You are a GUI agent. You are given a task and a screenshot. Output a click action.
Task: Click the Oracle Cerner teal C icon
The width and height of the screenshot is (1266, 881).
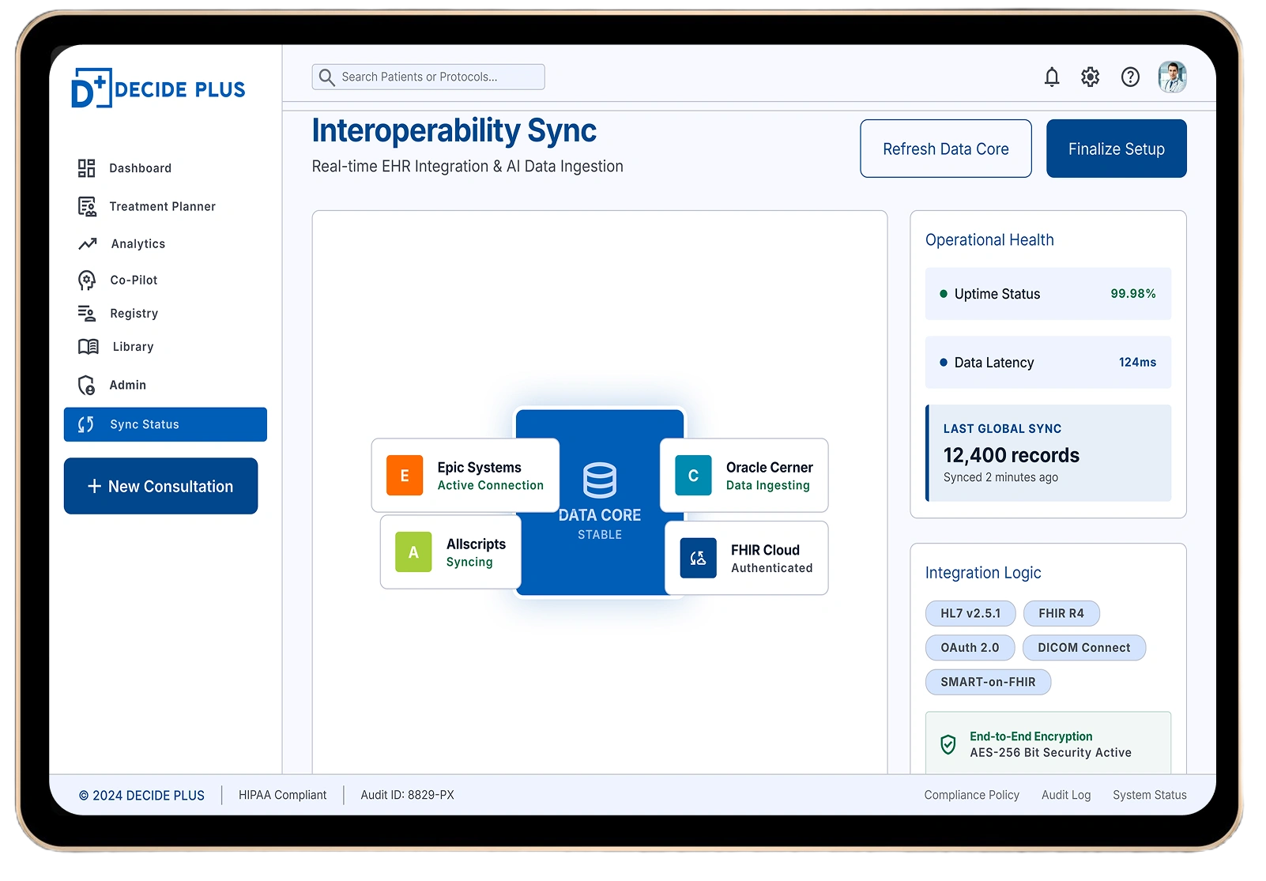(x=693, y=476)
